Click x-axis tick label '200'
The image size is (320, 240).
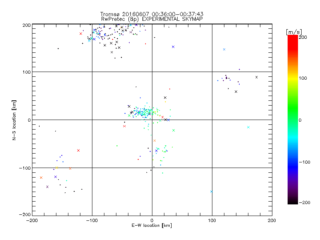[272, 220]
